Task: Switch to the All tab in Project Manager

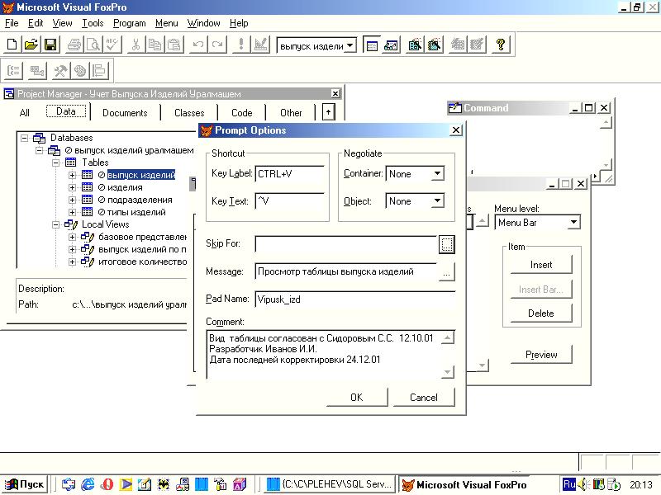Action: tap(25, 113)
